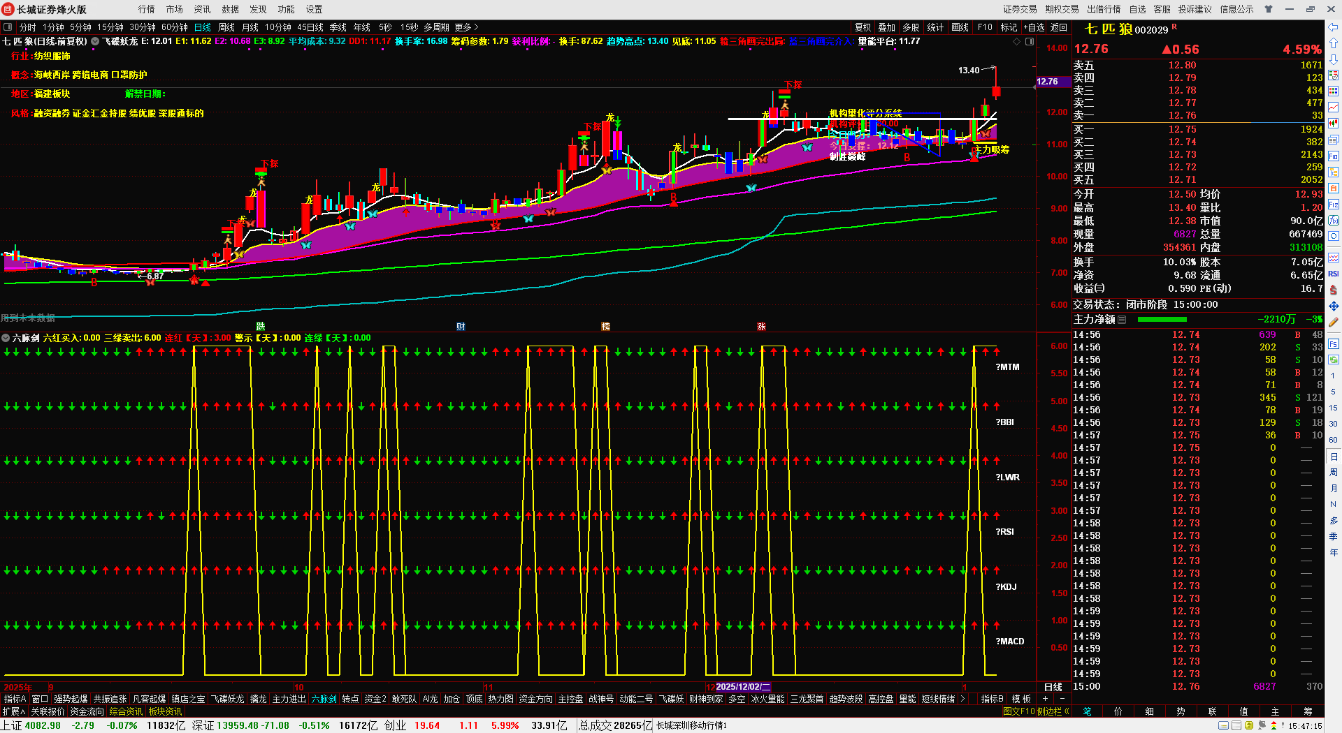
Task: Select the 60分钟 period tab
Action: click(x=175, y=27)
